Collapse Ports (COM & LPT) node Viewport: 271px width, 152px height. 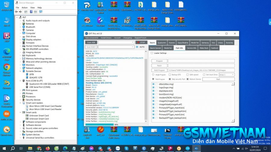(20, 81)
